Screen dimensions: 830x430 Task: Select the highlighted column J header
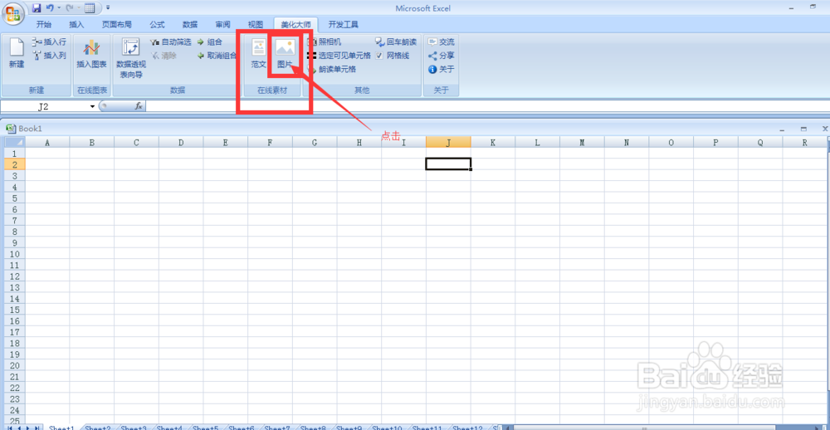[448, 143]
